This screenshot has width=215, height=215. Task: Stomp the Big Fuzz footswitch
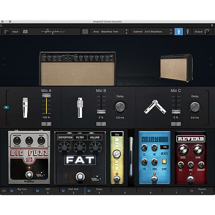pos(29,175)
